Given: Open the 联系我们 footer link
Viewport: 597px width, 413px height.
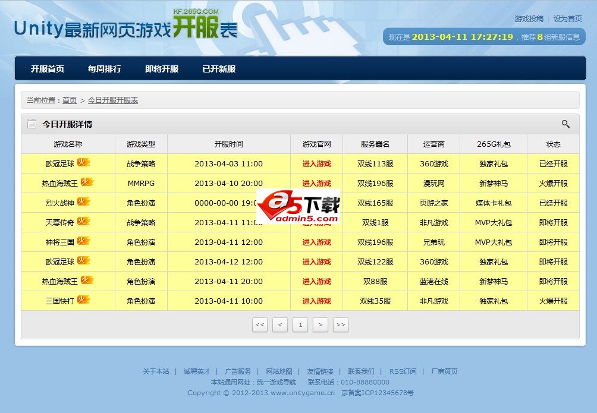Looking at the screenshot, I should coord(361,371).
